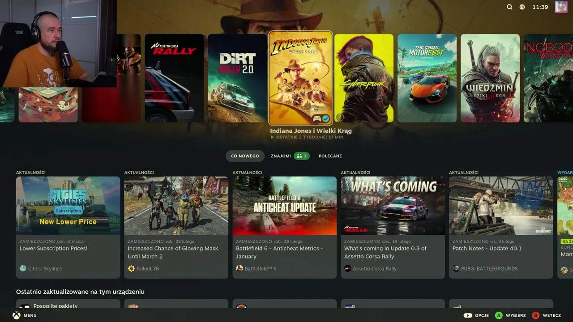
Task: Click the globe web browser icon
Action: point(522,7)
